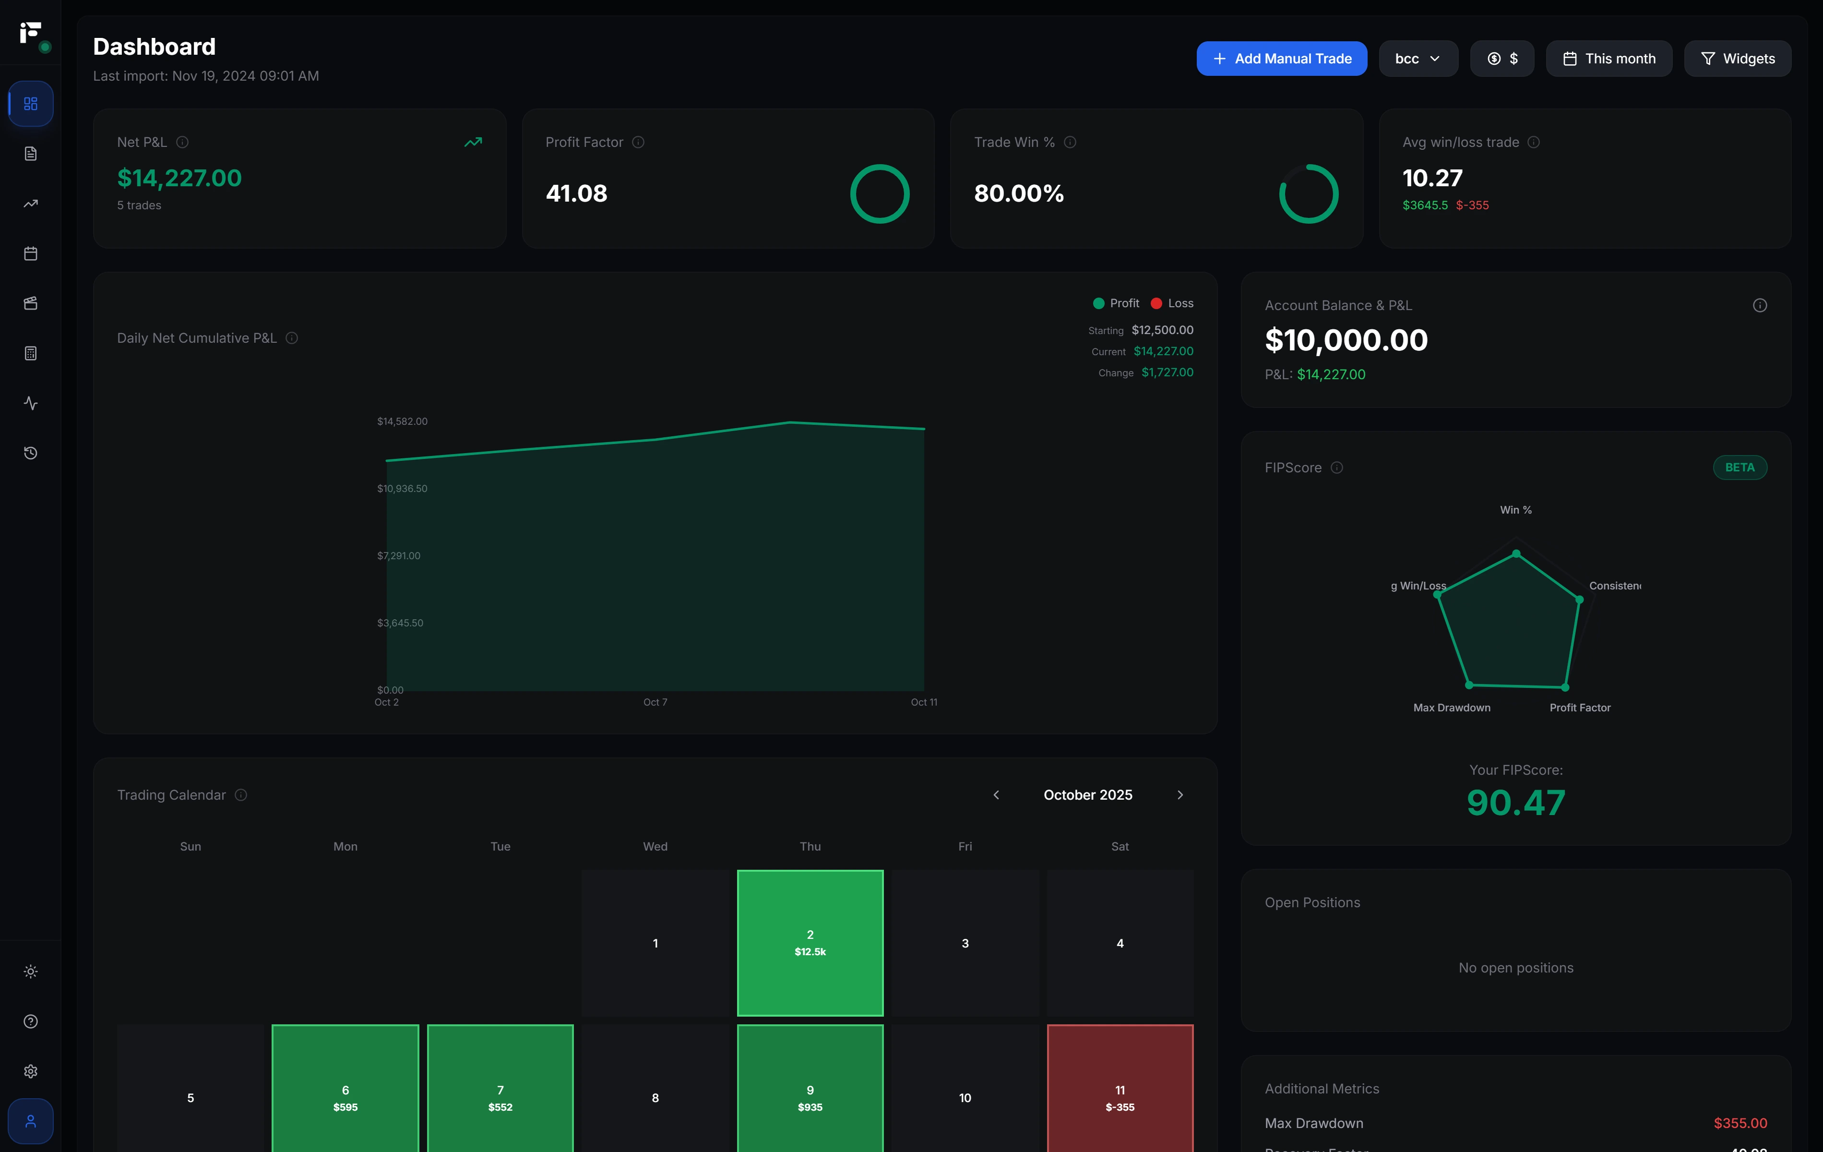Click the trending chart sidebar icon

click(x=30, y=204)
